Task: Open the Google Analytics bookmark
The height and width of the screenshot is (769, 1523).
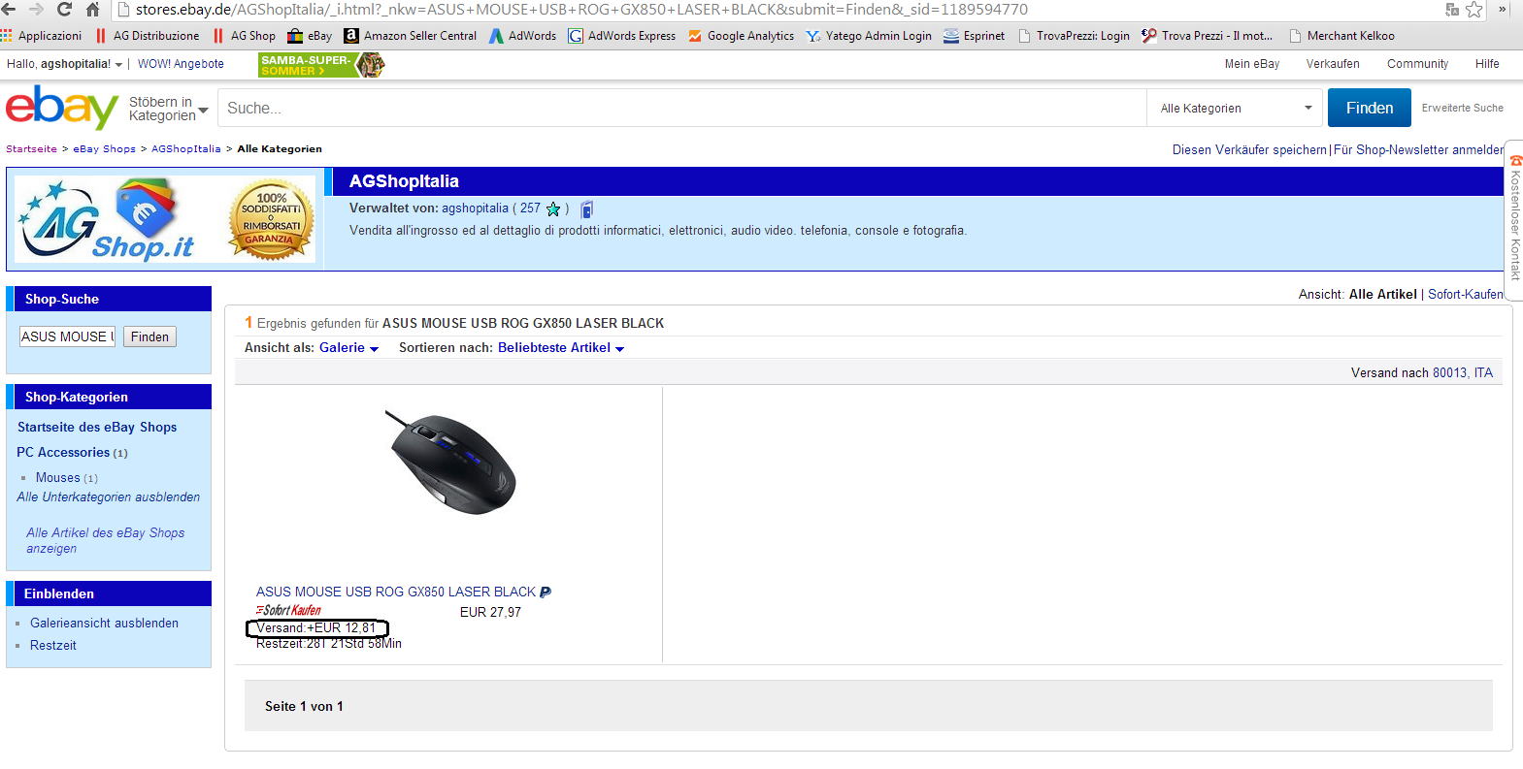Action: pyautogui.click(x=741, y=36)
